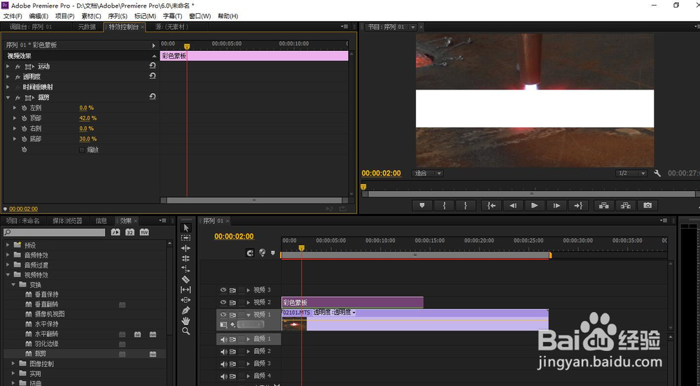Select the Slide tool
The width and height of the screenshot is (700, 386).
point(186,300)
